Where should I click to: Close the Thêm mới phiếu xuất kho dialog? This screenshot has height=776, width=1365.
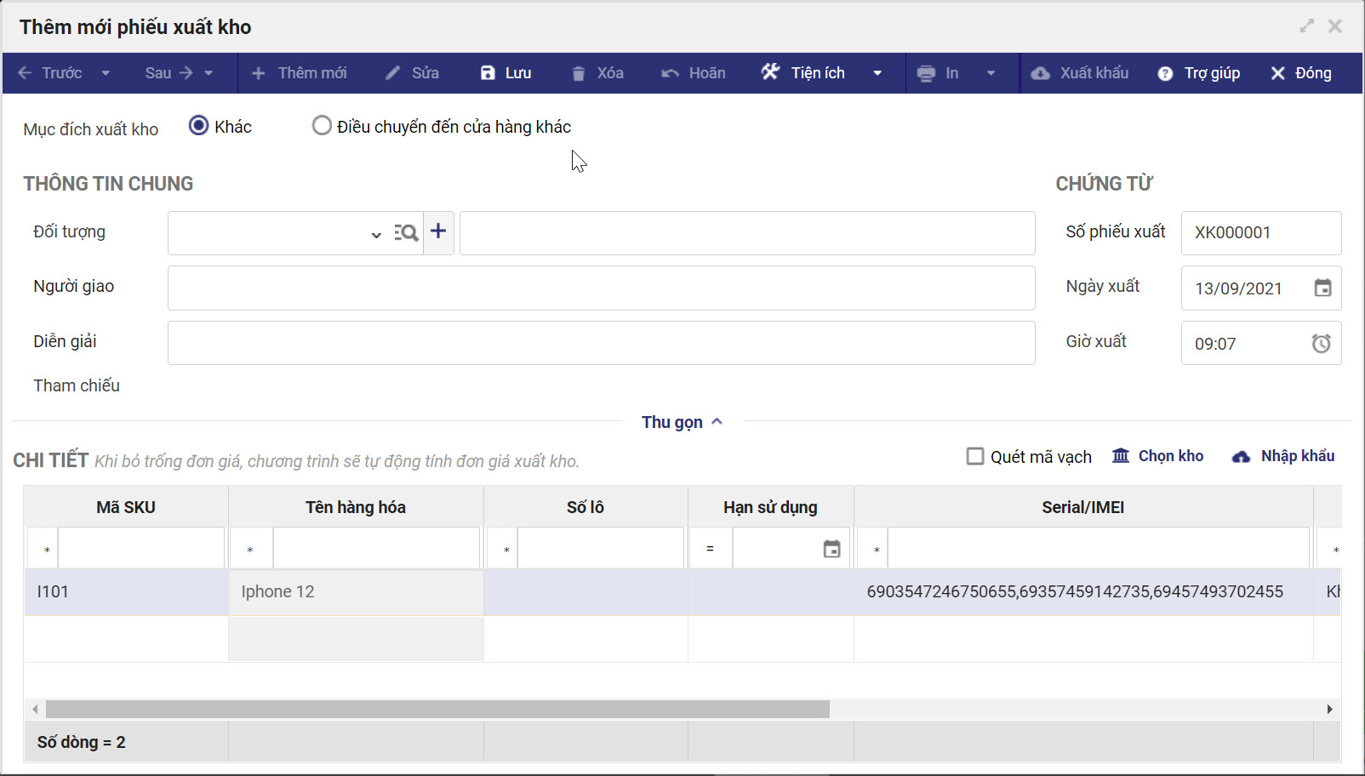1335,26
